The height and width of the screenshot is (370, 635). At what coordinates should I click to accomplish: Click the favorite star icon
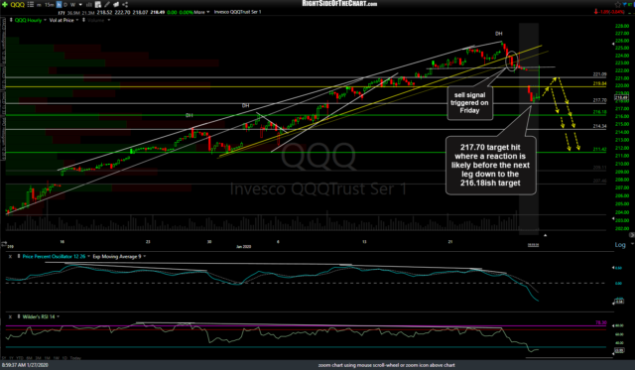tap(617, 4)
